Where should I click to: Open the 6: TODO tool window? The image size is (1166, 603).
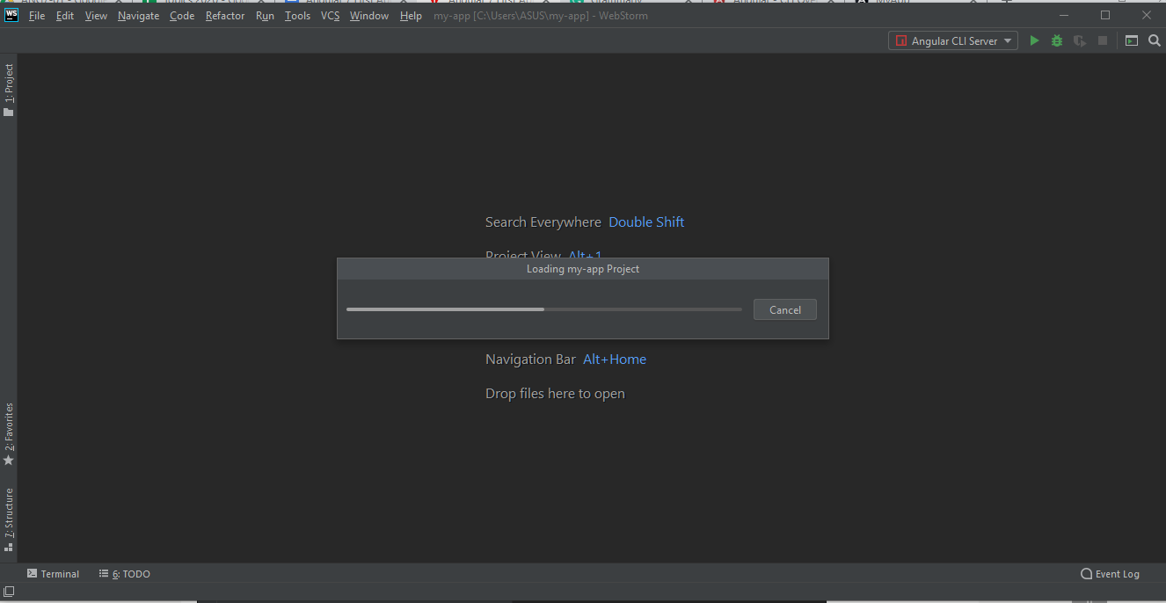(125, 574)
